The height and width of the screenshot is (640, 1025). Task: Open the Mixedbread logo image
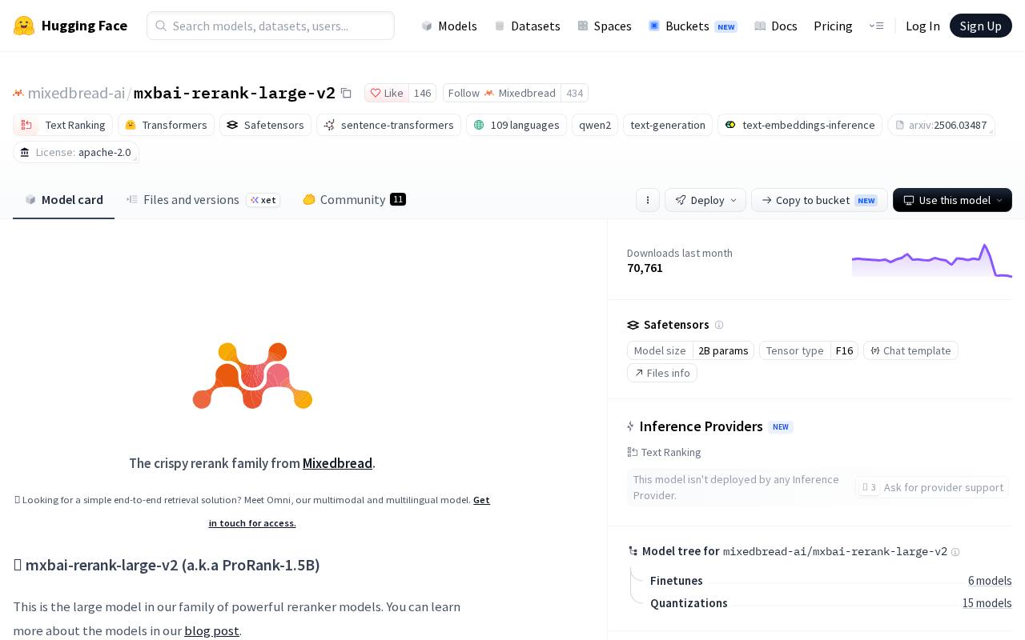click(x=252, y=375)
